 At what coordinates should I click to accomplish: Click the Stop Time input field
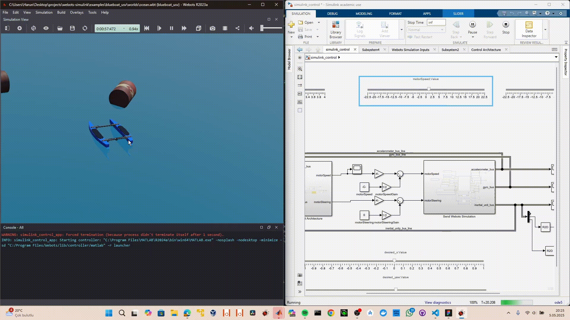pos(436,23)
